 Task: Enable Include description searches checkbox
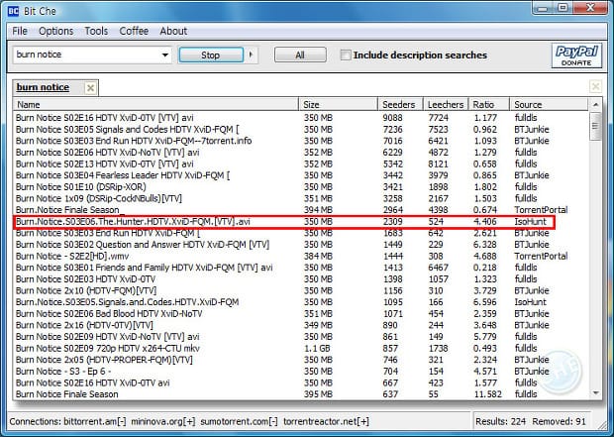(x=346, y=55)
